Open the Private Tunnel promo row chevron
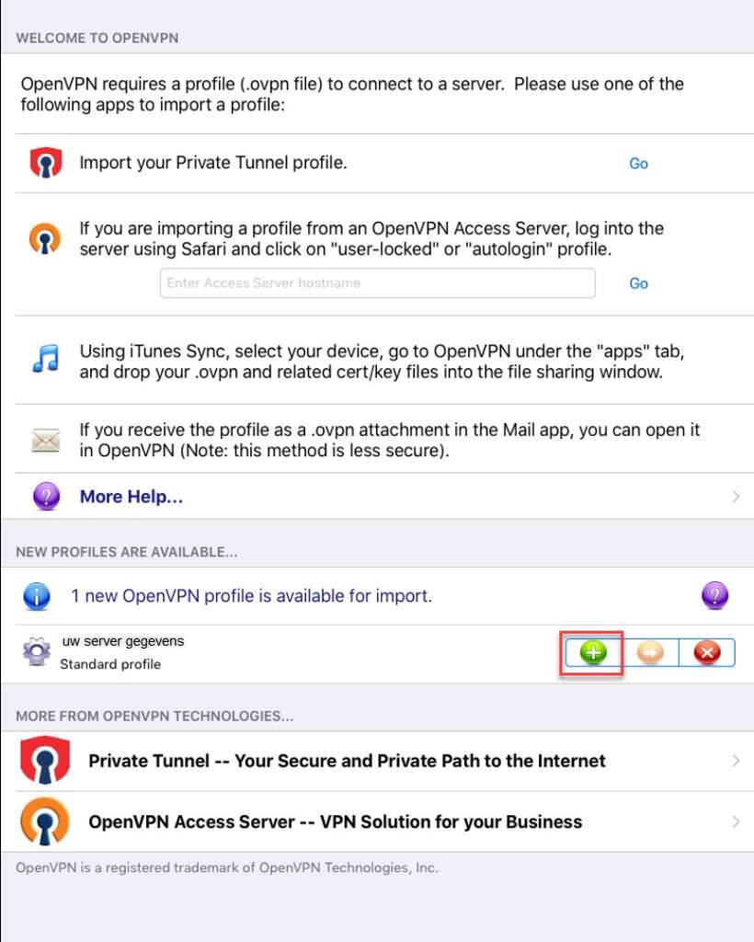 coord(736,761)
